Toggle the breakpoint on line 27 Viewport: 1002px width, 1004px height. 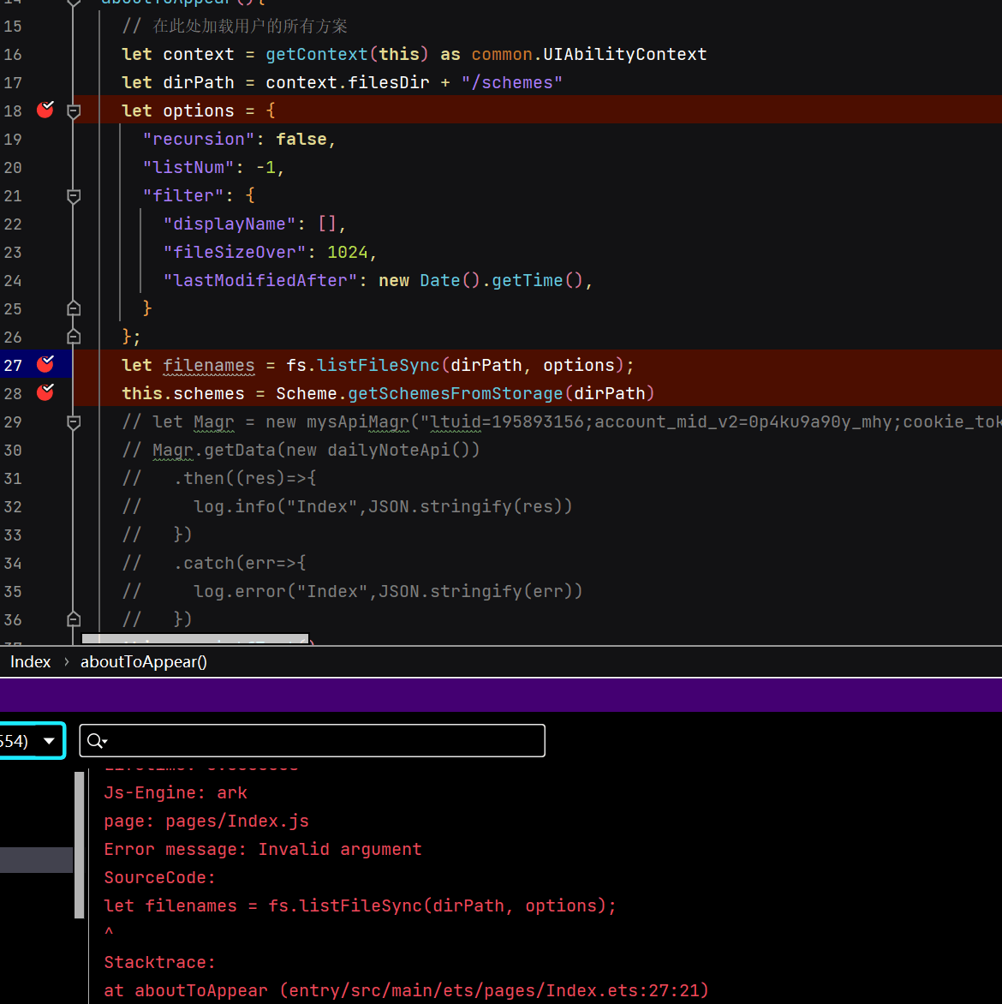point(45,364)
